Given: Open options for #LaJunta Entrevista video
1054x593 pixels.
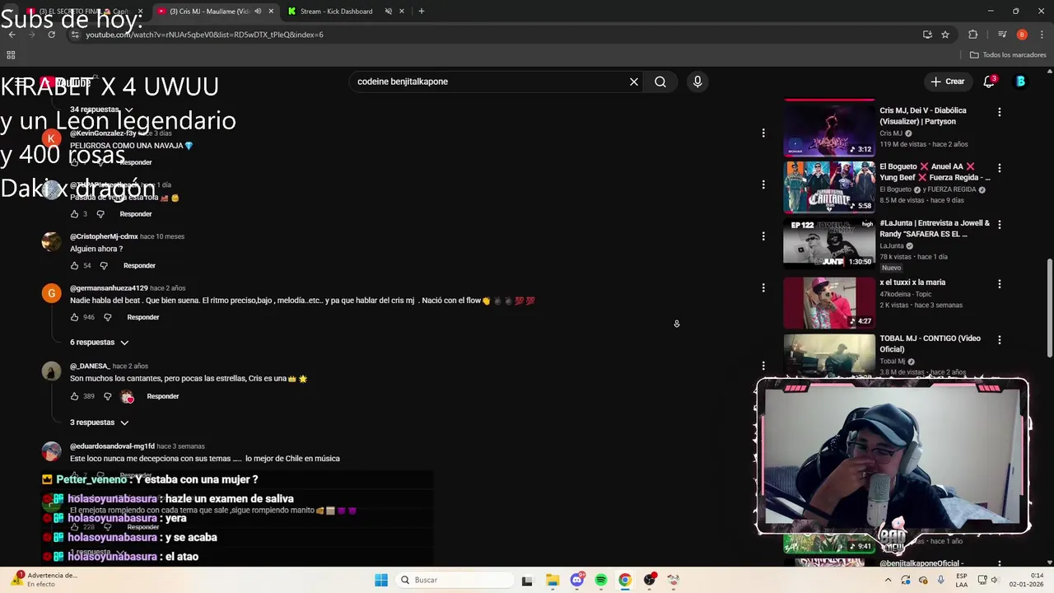Looking at the screenshot, I should click(1000, 224).
